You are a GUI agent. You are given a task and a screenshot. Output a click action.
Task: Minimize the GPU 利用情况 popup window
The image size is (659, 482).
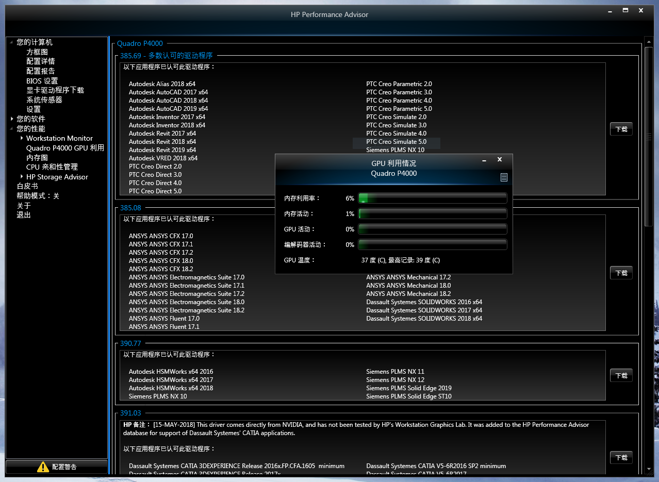(x=484, y=160)
